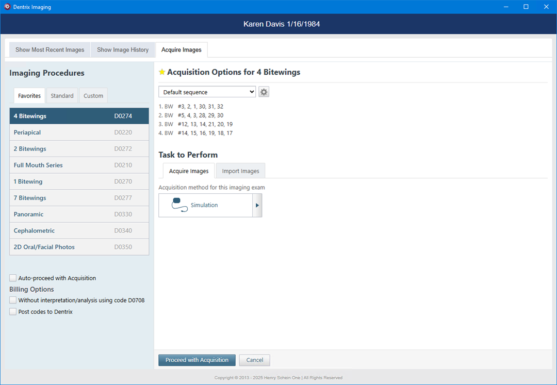Click patient name Karen Davis 1/16/1984
The height and width of the screenshot is (385, 557).
[282, 24]
